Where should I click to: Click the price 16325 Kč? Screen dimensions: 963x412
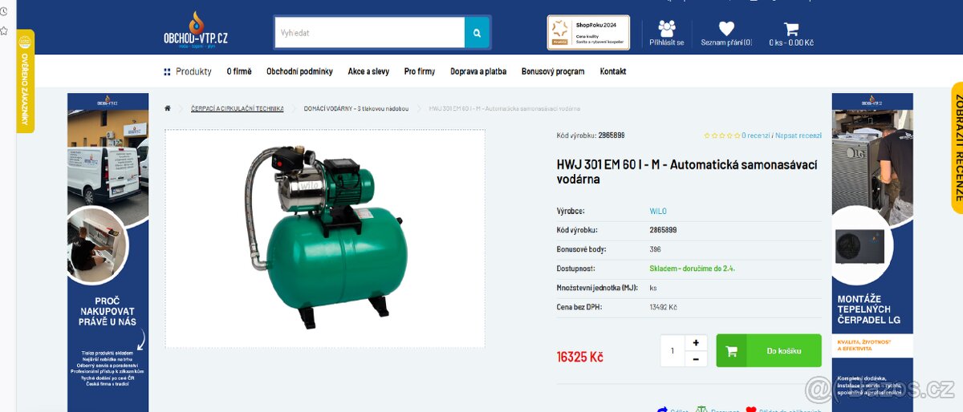[579, 357]
